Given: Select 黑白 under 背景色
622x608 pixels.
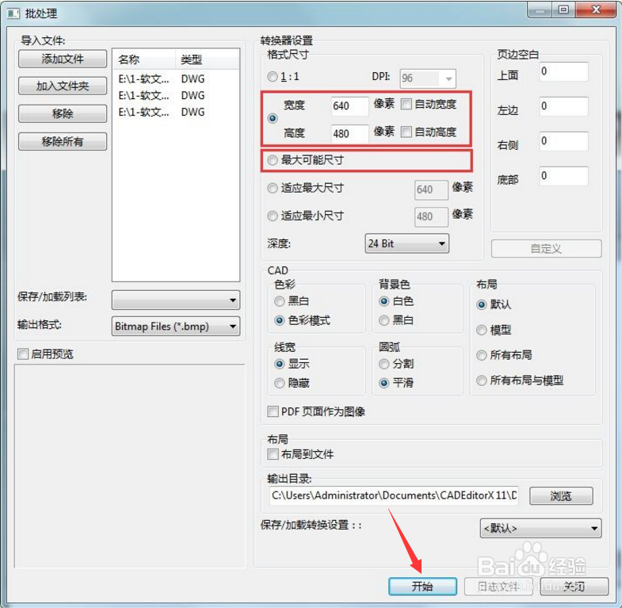Looking at the screenshot, I should (x=384, y=320).
